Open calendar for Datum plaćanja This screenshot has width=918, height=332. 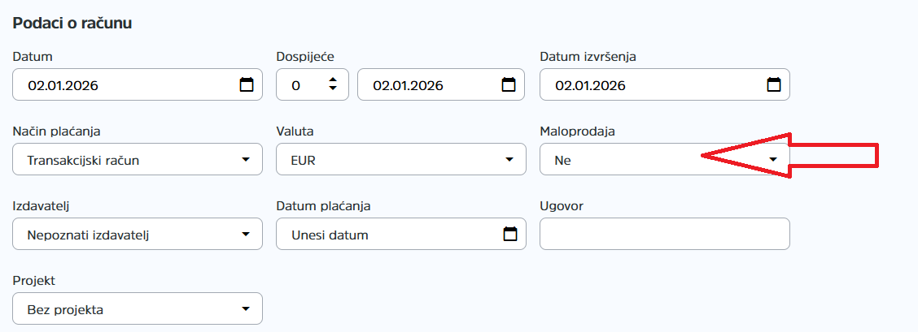pyautogui.click(x=510, y=235)
